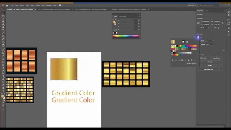Open Color panel flyout menu icon
231x130 pixels.
tap(139, 17)
